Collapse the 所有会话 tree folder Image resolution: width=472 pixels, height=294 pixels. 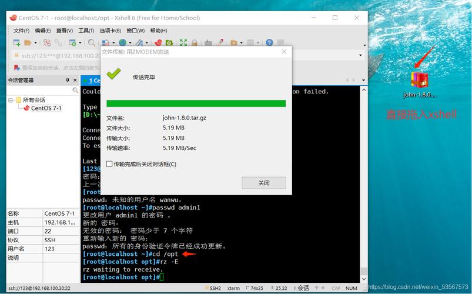pos(11,100)
